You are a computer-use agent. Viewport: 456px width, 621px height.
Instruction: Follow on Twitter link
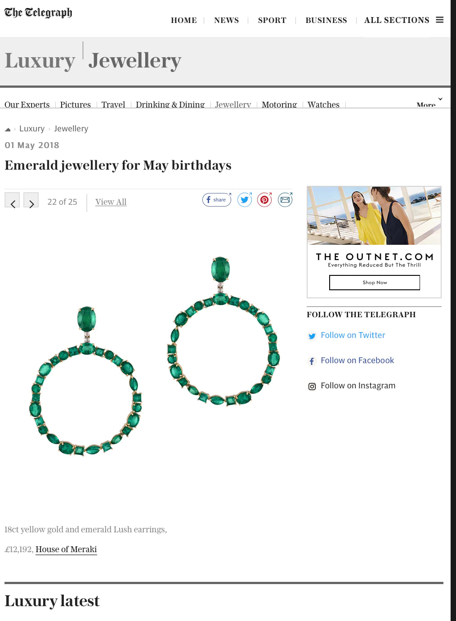(353, 335)
